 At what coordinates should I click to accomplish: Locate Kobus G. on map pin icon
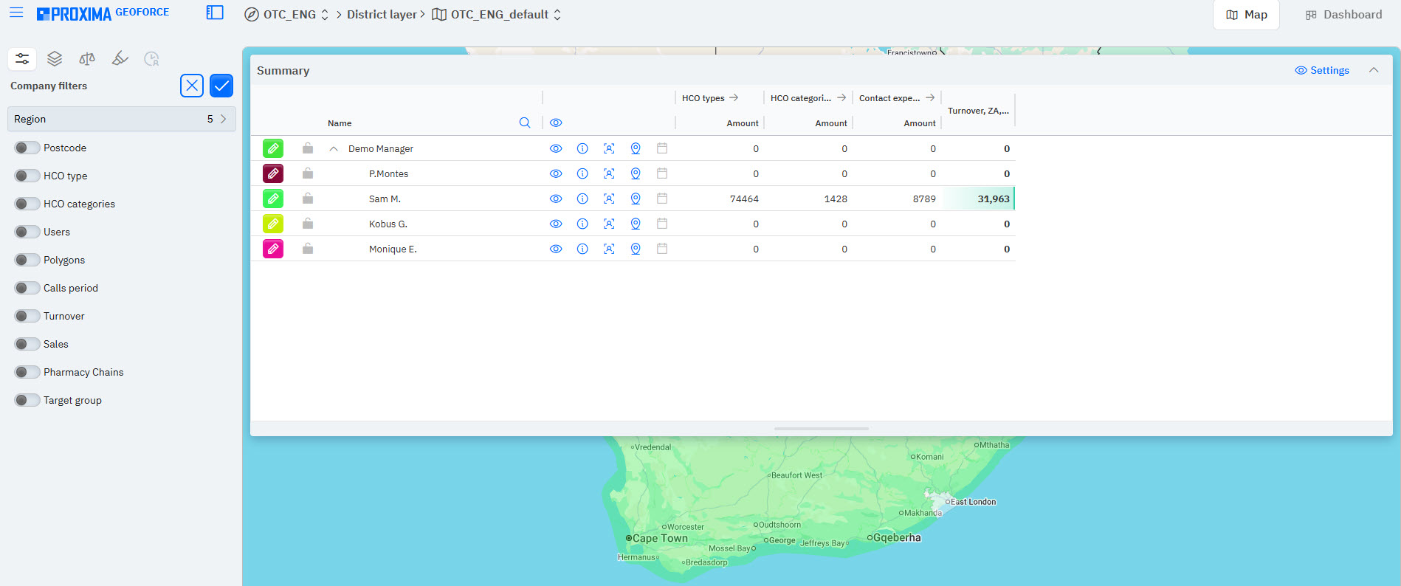pyautogui.click(x=636, y=224)
